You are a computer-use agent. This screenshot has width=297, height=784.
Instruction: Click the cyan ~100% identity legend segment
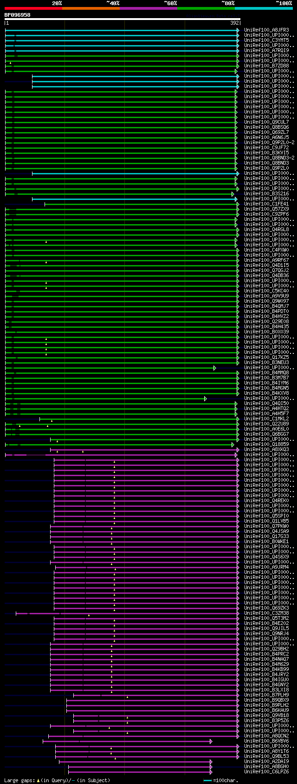(x=264, y=8)
